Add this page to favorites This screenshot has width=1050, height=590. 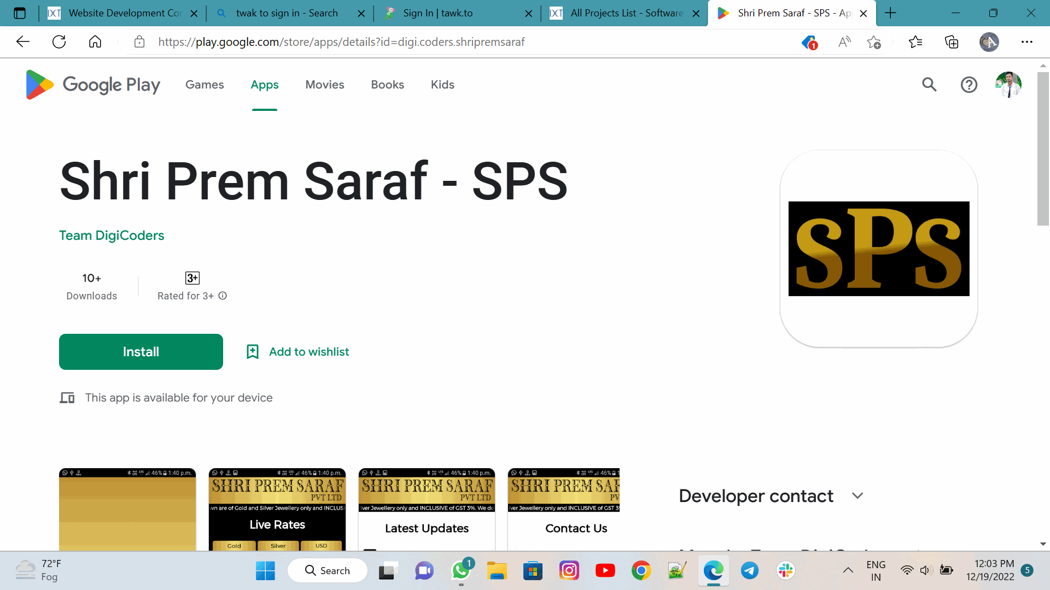click(x=874, y=42)
